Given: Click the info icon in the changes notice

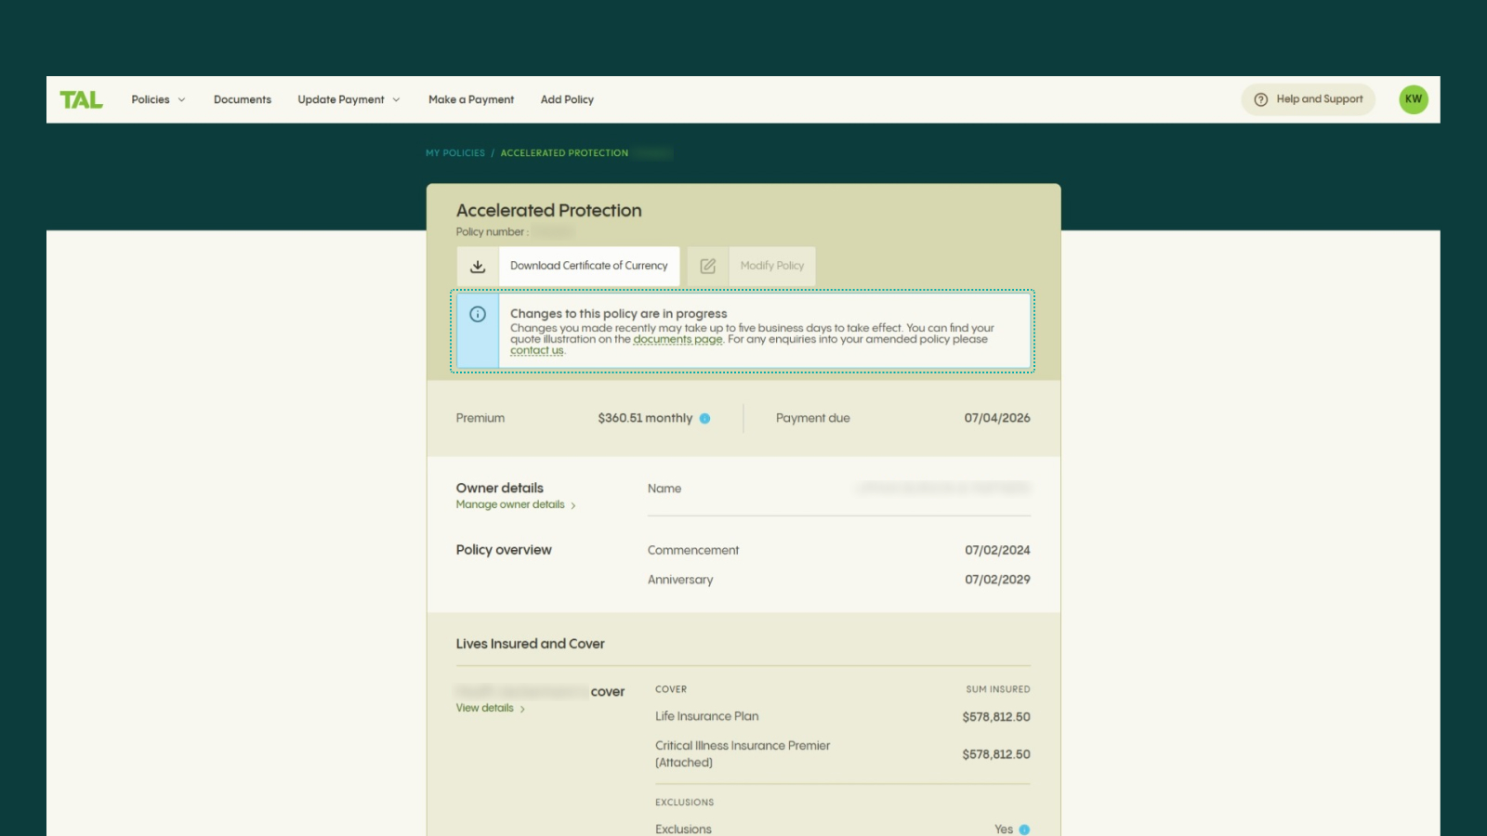Looking at the screenshot, I should point(478,314).
